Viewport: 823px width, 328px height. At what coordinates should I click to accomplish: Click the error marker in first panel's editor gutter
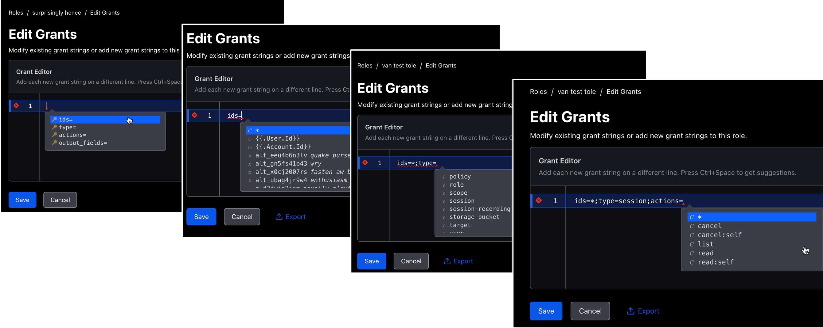[x=16, y=106]
